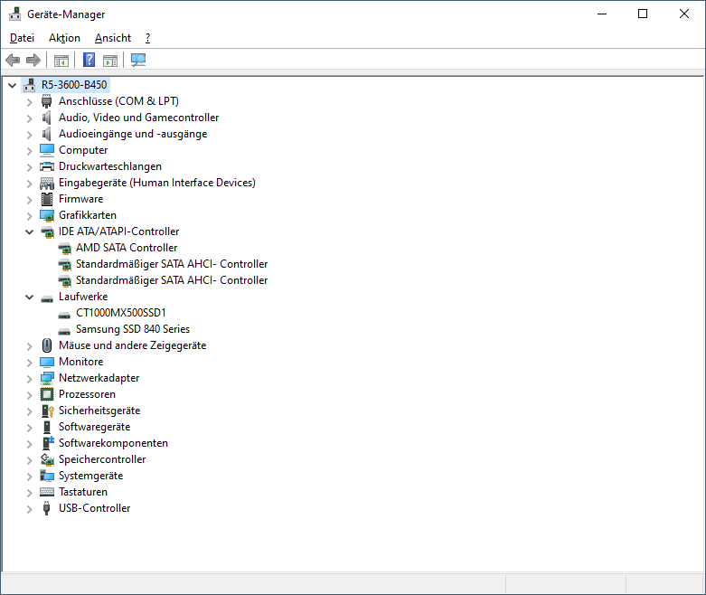Click the Monitore icon
This screenshot has width=706, height=595.
tap(47, 362)
